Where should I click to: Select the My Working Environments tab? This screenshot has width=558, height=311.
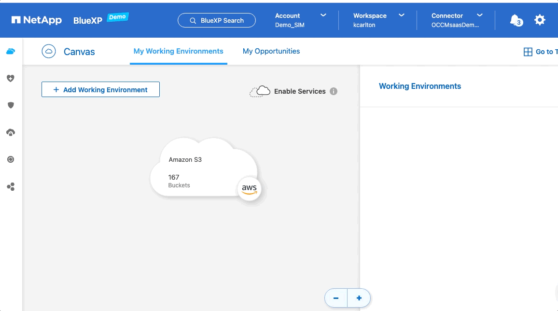coord(178,51)
